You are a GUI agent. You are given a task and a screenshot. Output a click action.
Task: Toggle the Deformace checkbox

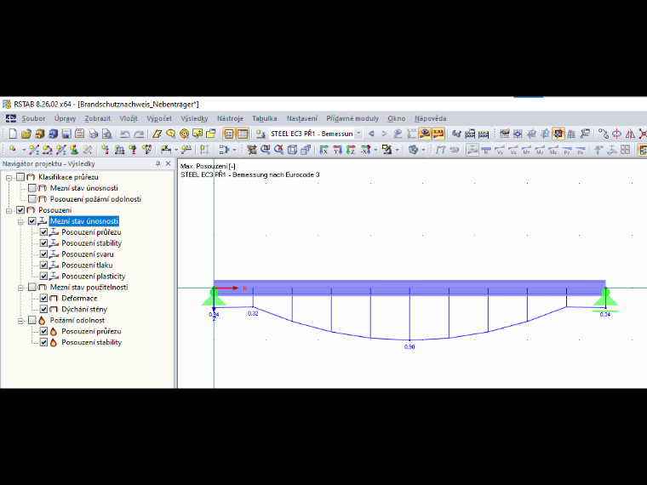point(43,298)
